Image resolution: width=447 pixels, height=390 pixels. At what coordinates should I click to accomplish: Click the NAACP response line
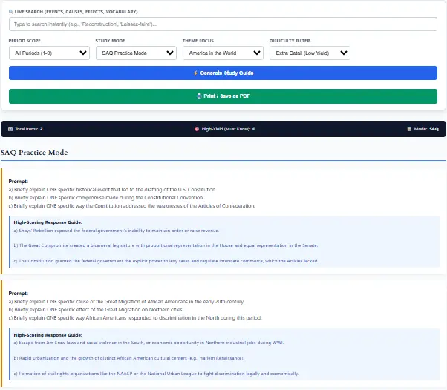pyautogui.click(x=157, y=374)
